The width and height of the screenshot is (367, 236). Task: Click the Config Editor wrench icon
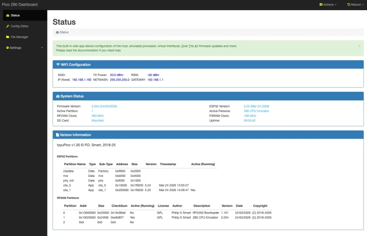[x=7, y=26]
